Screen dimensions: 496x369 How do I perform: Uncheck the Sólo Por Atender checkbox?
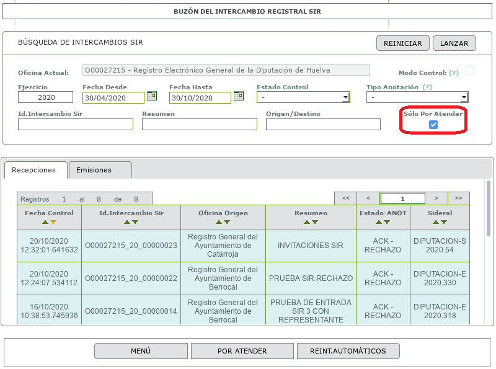point(433,125)
